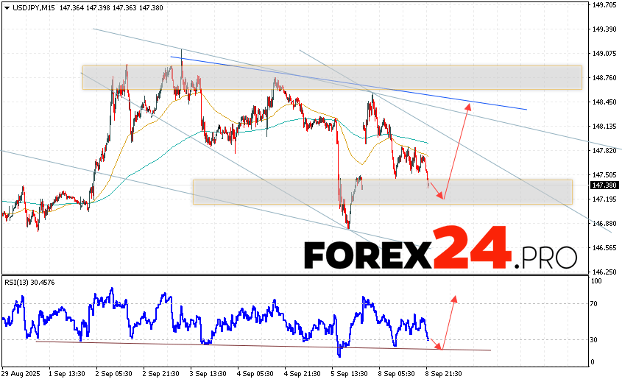Click the 29 Aug 2025 date label
Image resolution: width=622 pixels, height=382 pixels.
click(21, 373)
